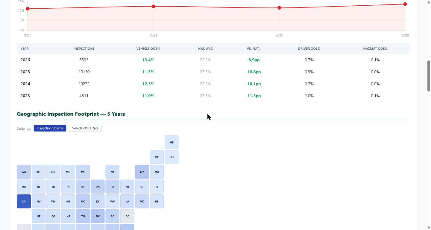
Task: Select the WV state tile
Action: tap(112, 201)
